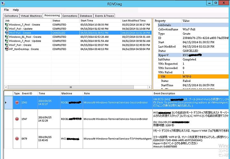230x159 pixels.
Task: Select the Windows_81_Pool : Create job row
Action: pos(78,37)
